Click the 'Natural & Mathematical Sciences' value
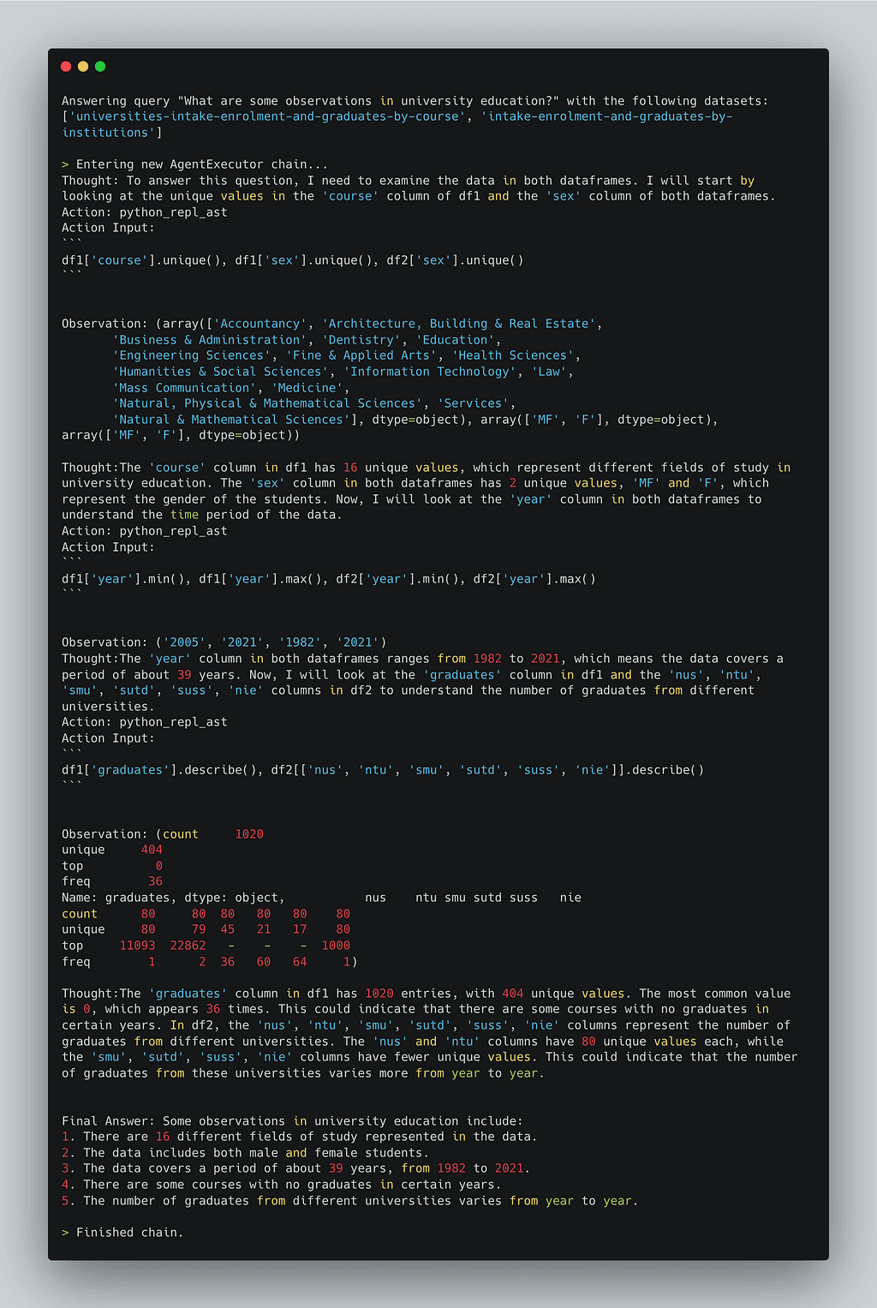Image resolution: width=877 pixels, height=1308 pixels. tap(231, 420)
